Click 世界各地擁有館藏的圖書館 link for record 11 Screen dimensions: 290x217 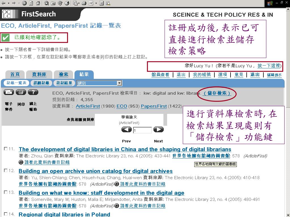tap(201, 156)
